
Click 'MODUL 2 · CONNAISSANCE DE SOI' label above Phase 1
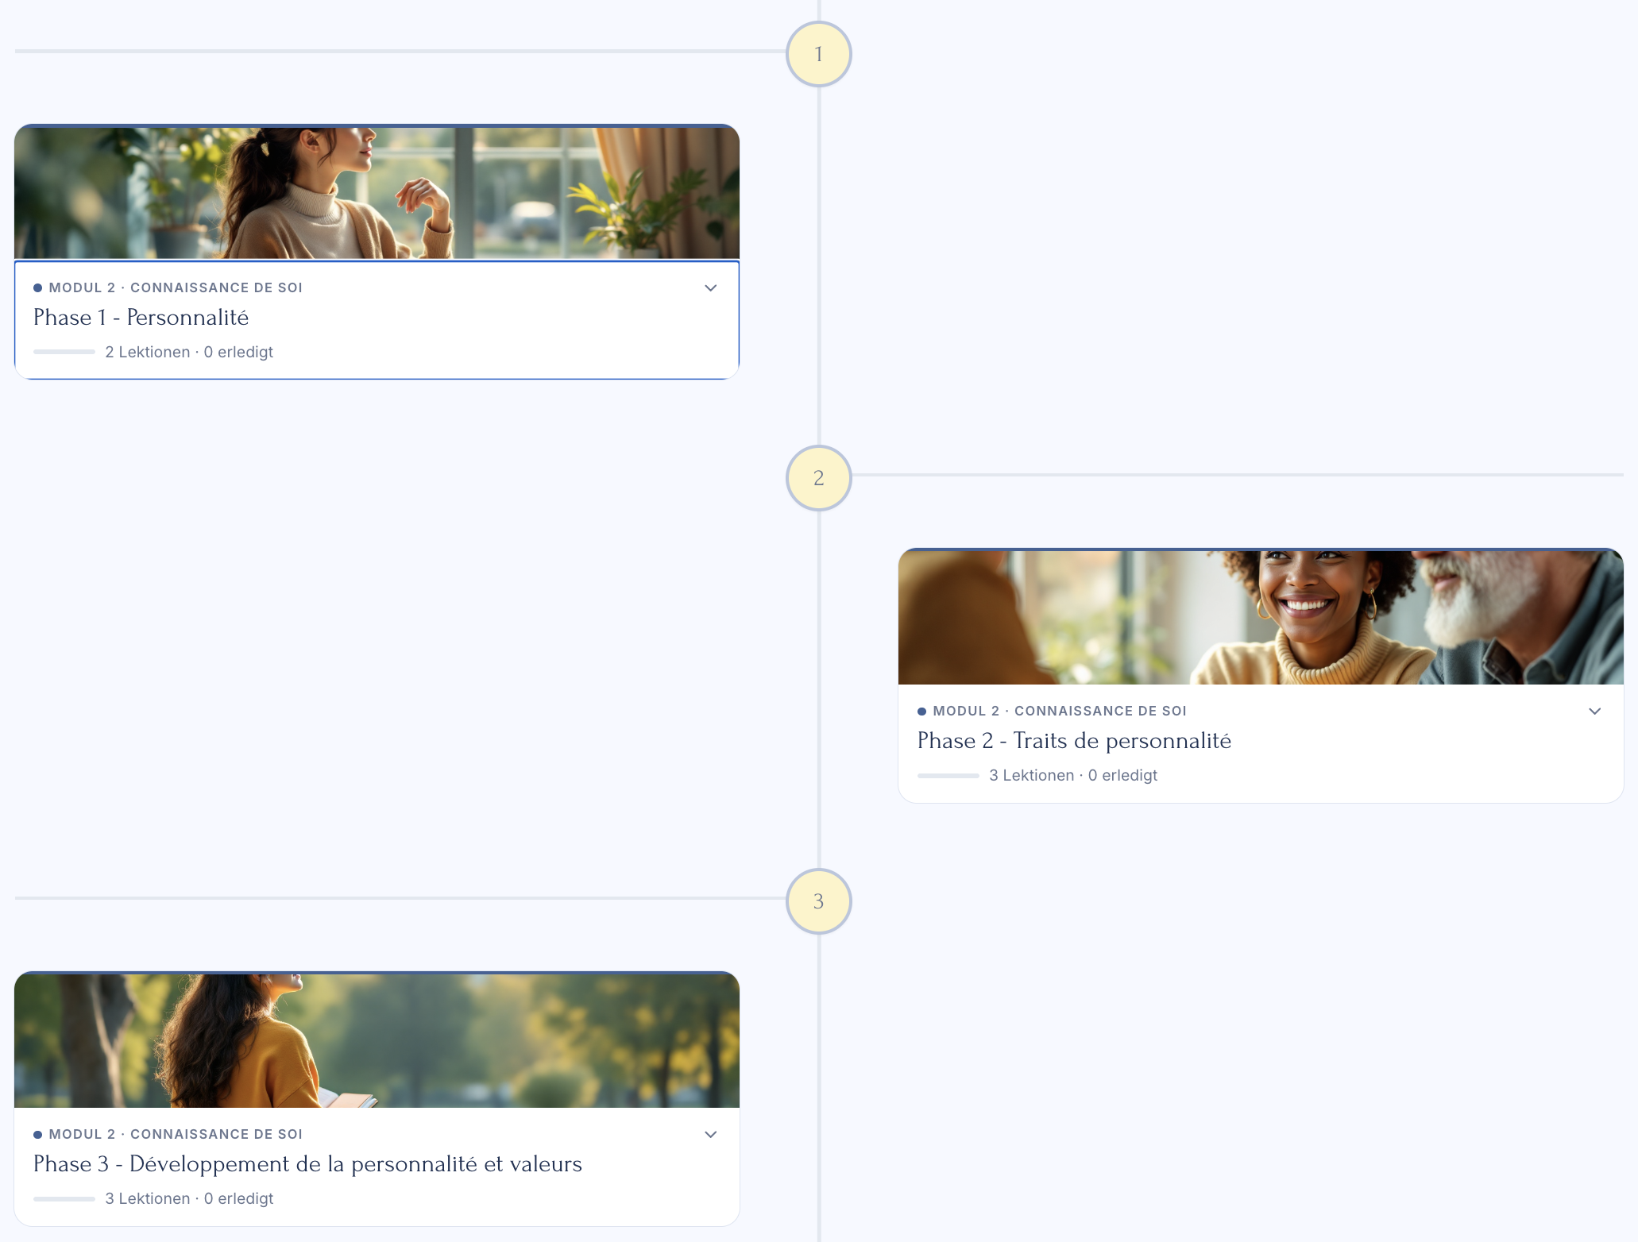(x=176, y=287)
